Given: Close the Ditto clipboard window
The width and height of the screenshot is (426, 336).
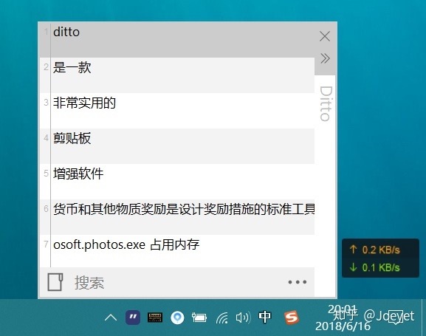Looking at the screenshot, I should tap(325, 36).
